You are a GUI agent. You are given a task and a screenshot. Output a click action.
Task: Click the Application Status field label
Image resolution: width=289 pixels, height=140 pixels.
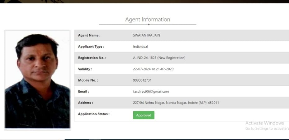[x=94, y=114]
